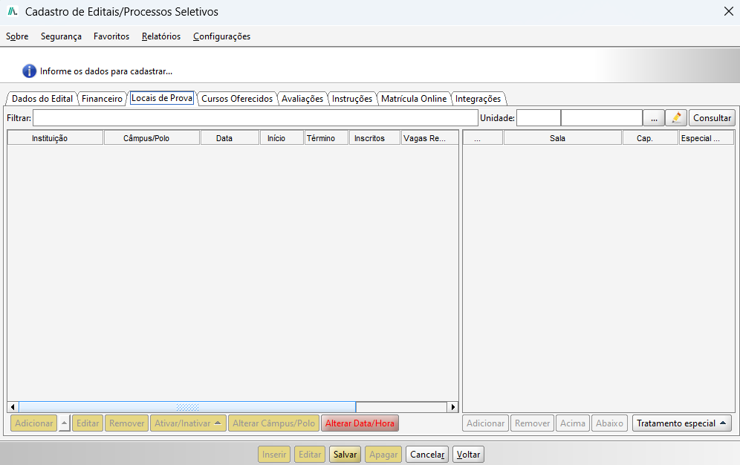This screenshot has width=740, height=465.
Task: Open the Configurações menu
Action: coord(222,36)
